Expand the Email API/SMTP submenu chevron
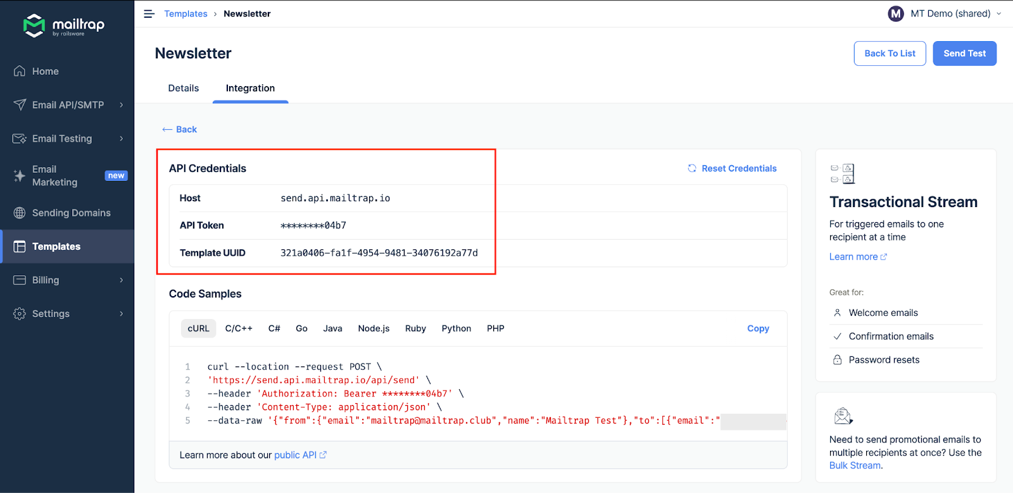 point(122,104)
